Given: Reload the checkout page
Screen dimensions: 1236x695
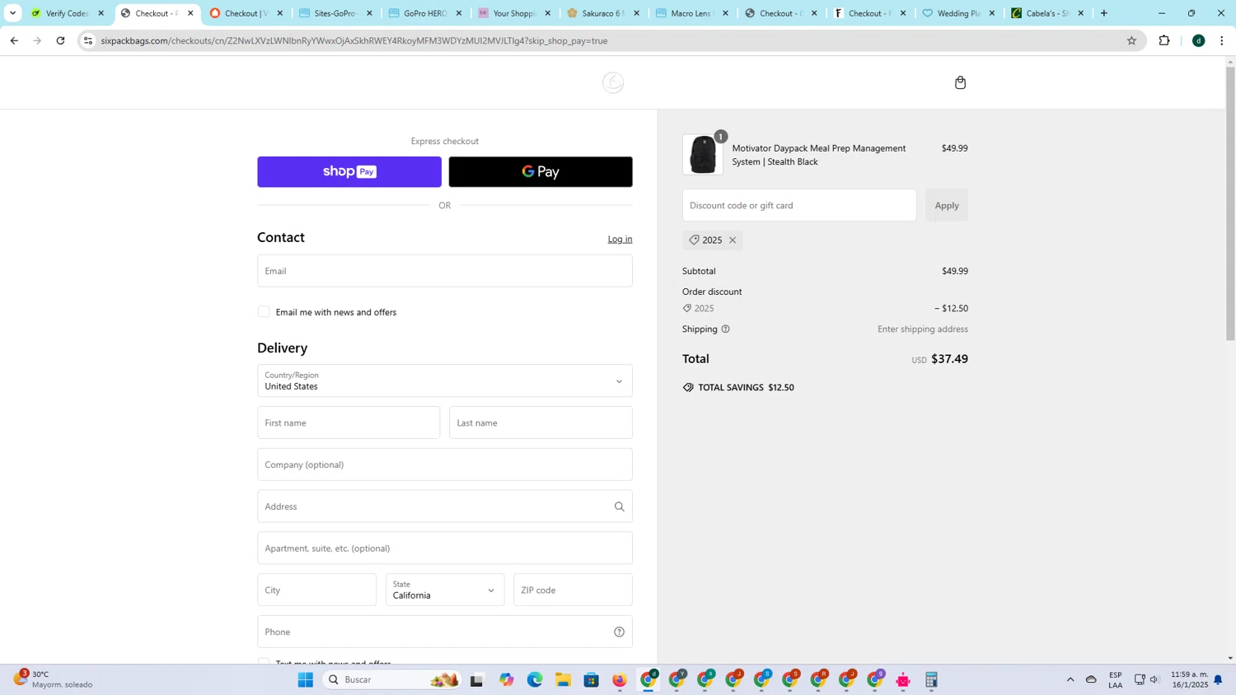Looking at the screenshot, I should point(60,40).
